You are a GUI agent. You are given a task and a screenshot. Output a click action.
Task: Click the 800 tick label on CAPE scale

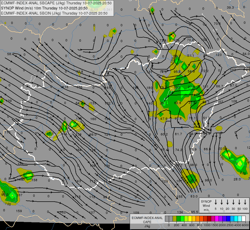tap(199, 225)
